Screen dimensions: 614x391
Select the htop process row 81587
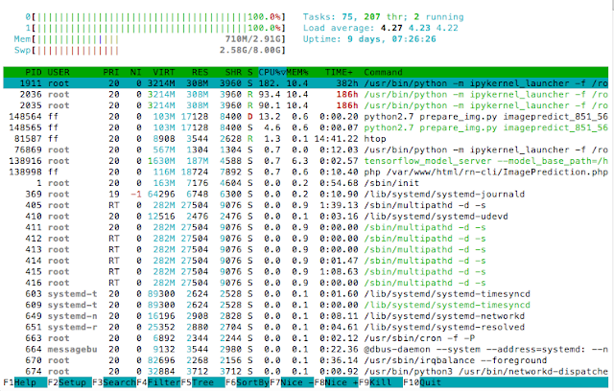(x=305, y=139)
